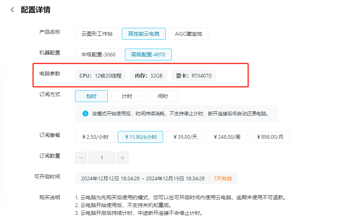The height and width of the screenshot is (223, 344).
Task: Pick the 中级配置-3060 machine configuration
Action: pyautogui.click(x=98, y=55)
